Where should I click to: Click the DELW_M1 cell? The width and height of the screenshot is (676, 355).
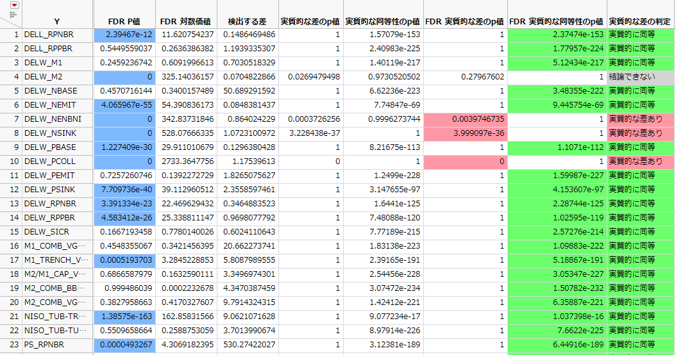click(x=57, y=62)
